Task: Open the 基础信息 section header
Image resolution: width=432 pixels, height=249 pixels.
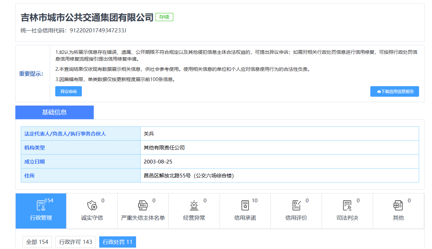Action: (54, 112)
